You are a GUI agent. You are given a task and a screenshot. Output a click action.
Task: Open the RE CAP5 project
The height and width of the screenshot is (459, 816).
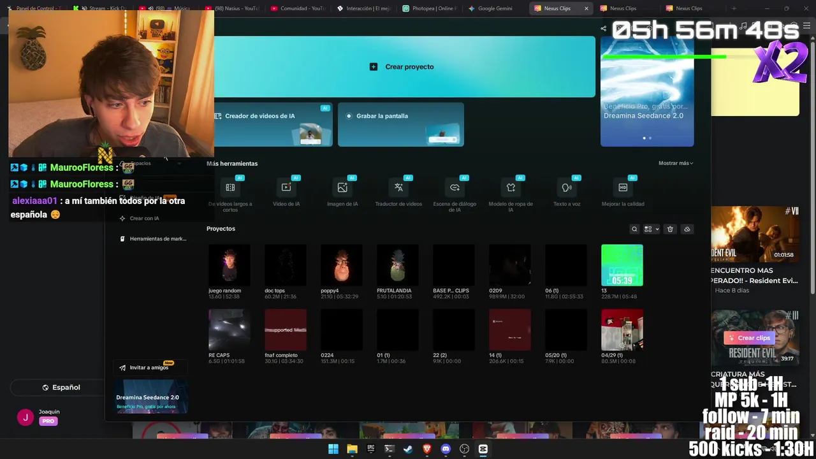click(x=229, y=330)
